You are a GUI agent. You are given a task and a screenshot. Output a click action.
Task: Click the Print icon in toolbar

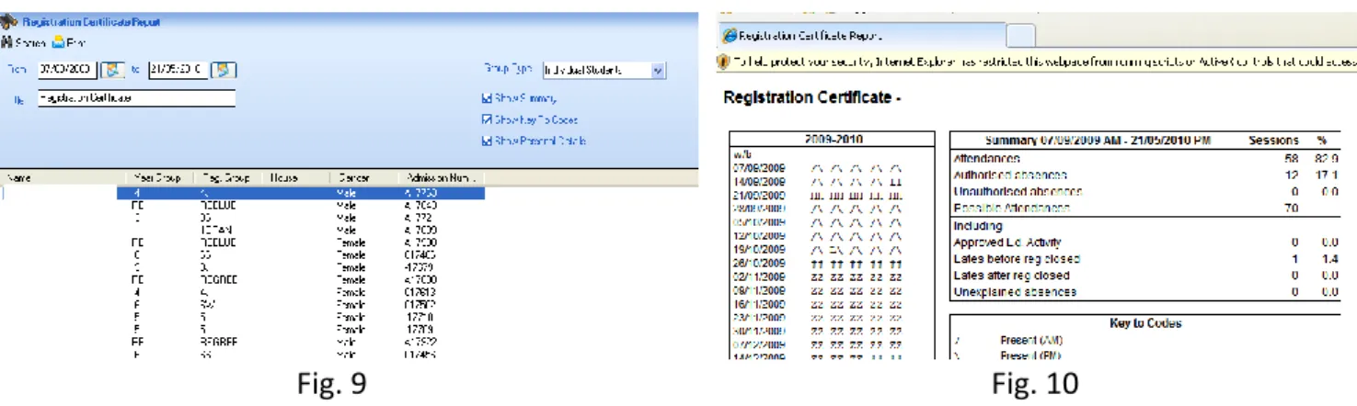(58, 42)
